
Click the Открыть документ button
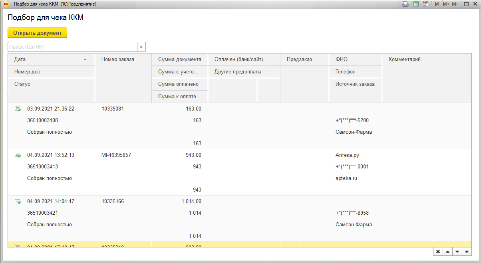(x=37, y=33)
